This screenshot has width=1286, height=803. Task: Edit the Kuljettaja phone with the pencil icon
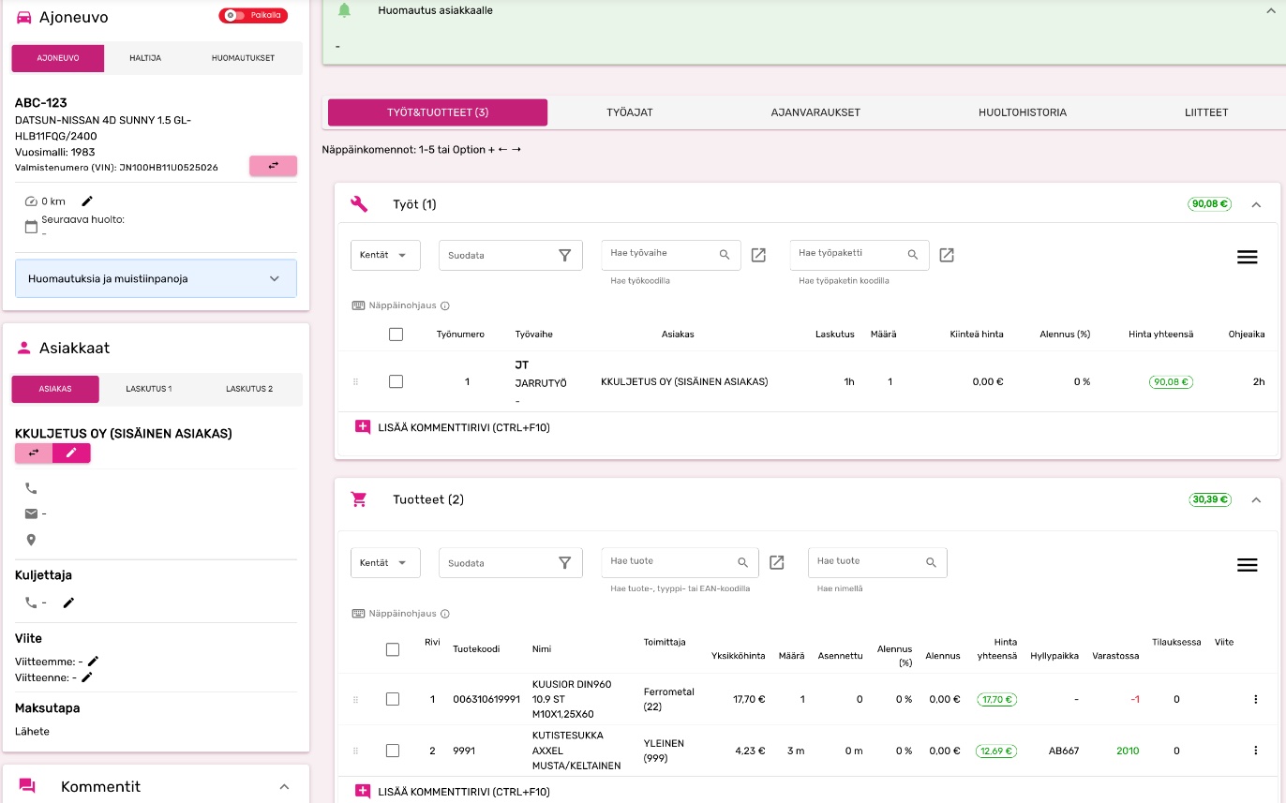(x=68, y=602)
